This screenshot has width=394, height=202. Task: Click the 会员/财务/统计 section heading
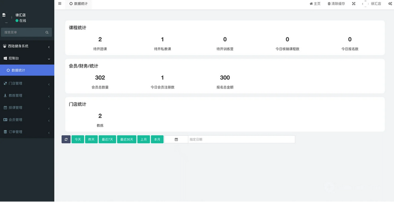[x=83, y=66]
